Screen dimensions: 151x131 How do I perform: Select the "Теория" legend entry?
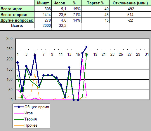coord(25,119)
